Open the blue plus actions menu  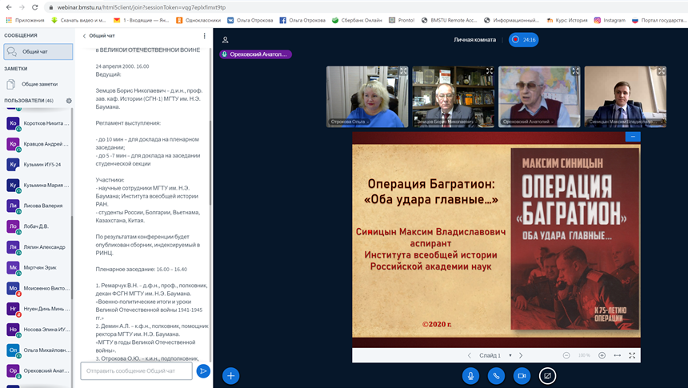(231, 375)
